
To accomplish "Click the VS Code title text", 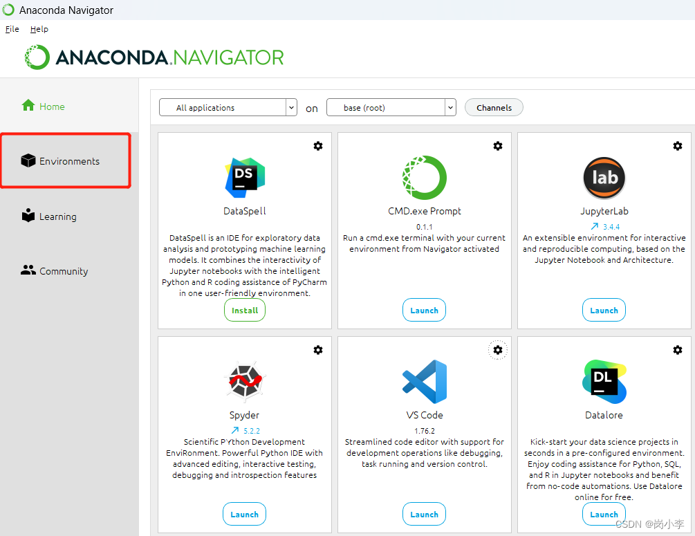I will pos(425,415).
